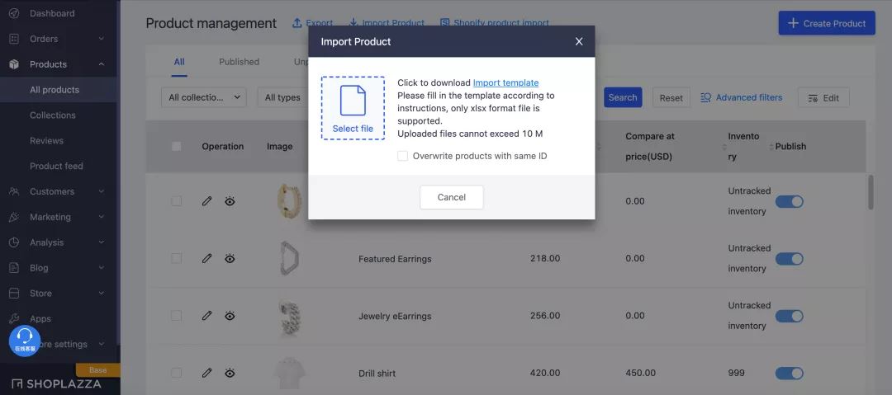This screenshot has height=395, width=892.
Task: Open the Jewelry eEarrings product thumbnail
Action: [x=290, y=316]
